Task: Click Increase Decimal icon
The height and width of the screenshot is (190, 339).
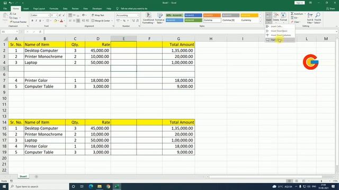Action: pos(133,21)
